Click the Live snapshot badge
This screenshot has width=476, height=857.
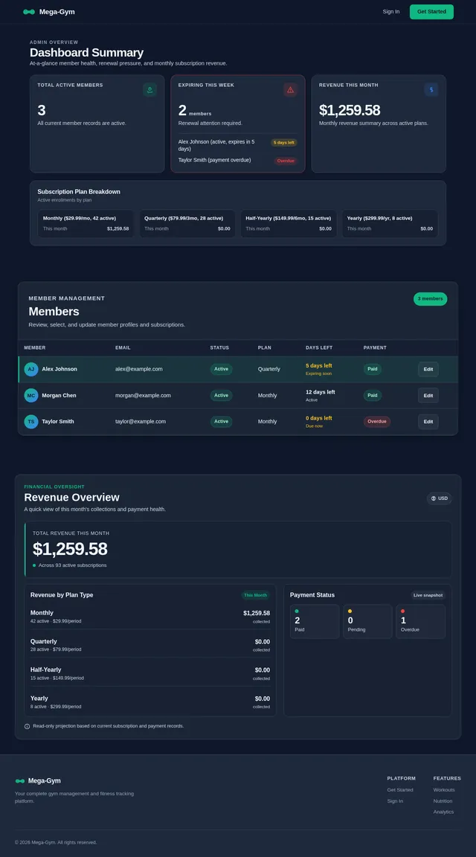click(x=428, y=595)
